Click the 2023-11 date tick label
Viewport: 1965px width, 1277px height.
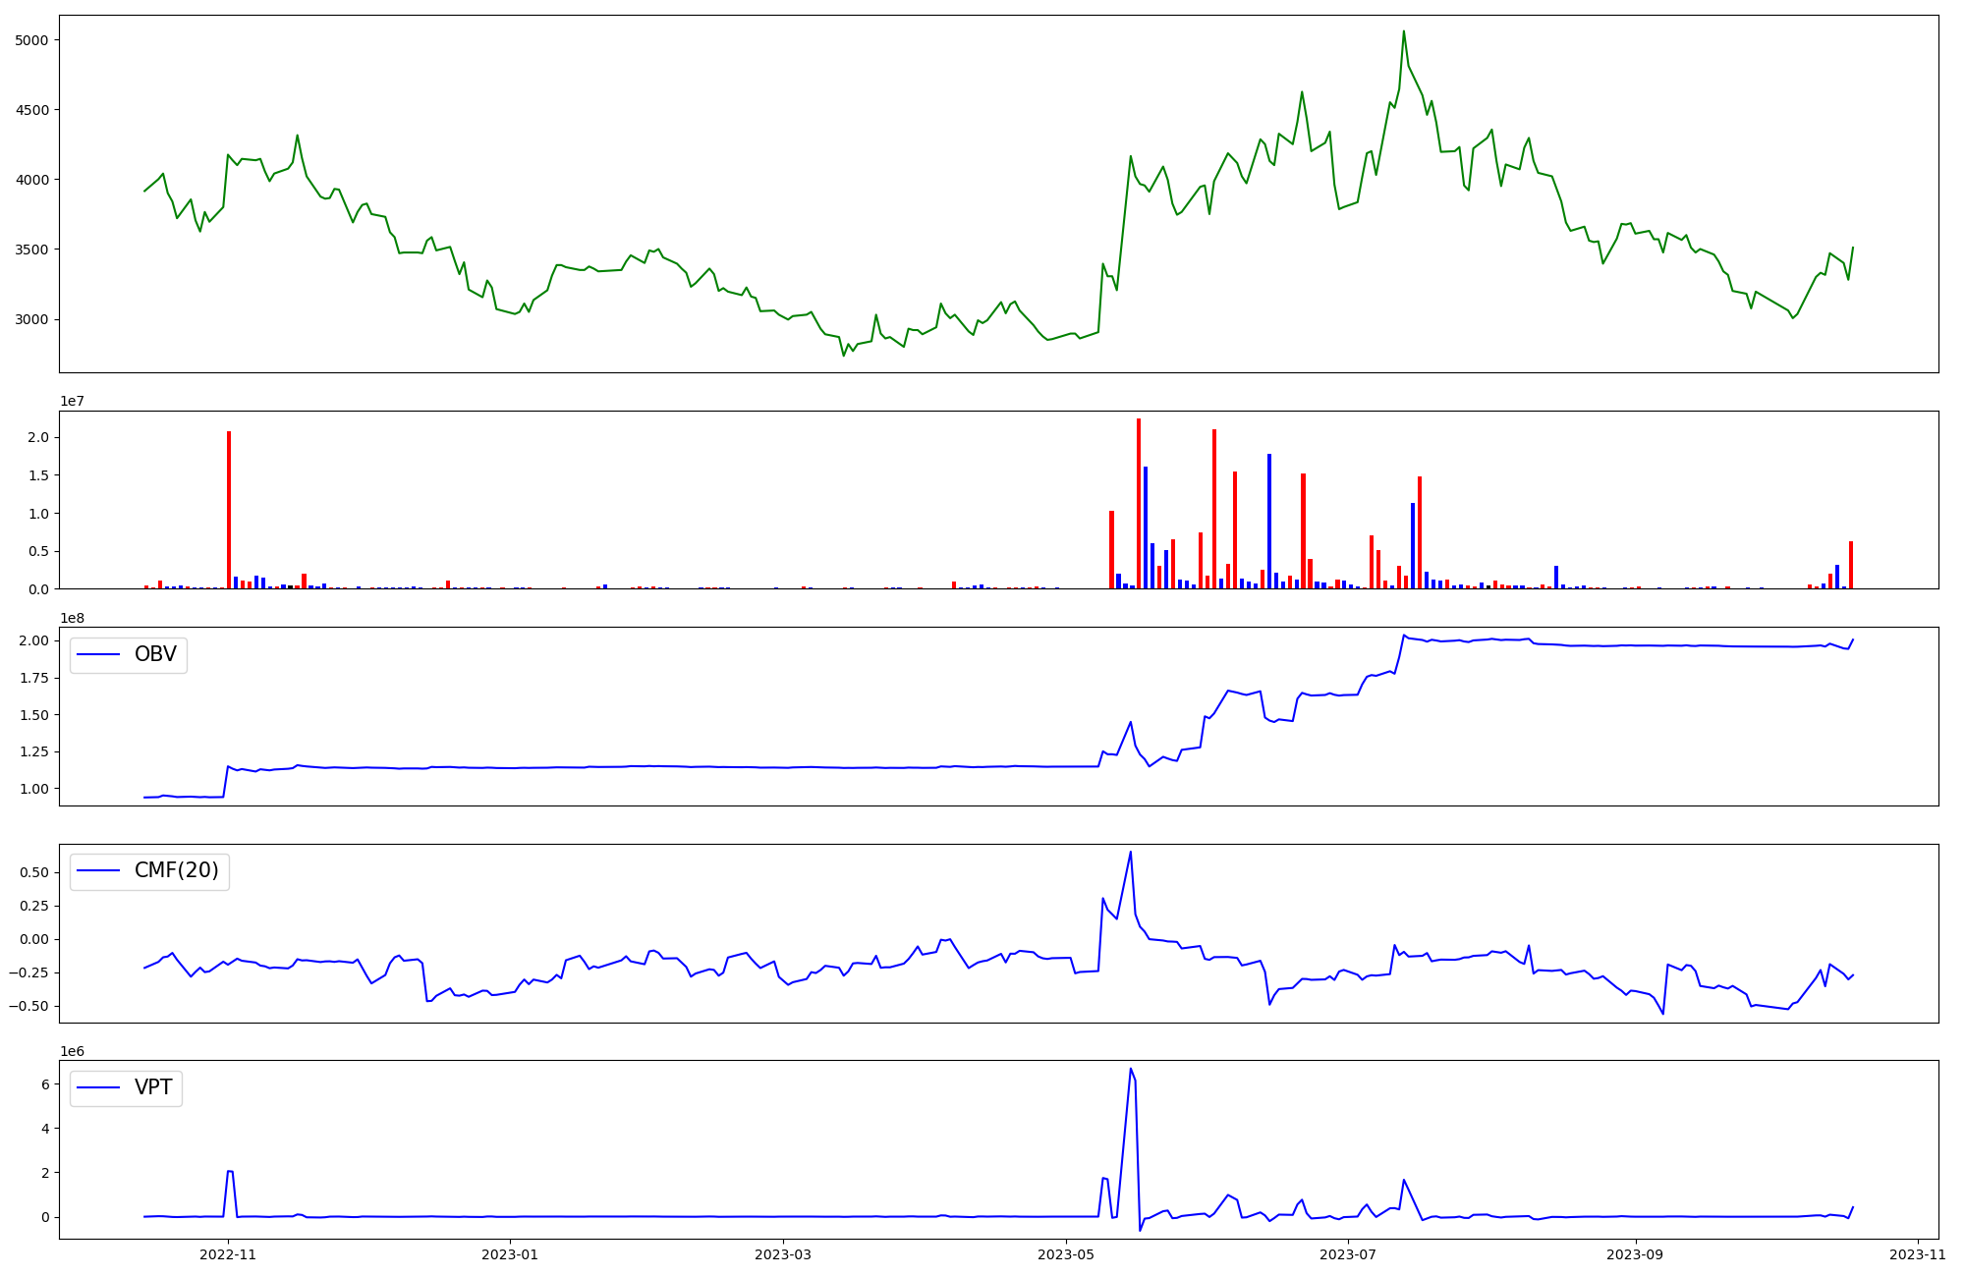click(1918, 1253)
